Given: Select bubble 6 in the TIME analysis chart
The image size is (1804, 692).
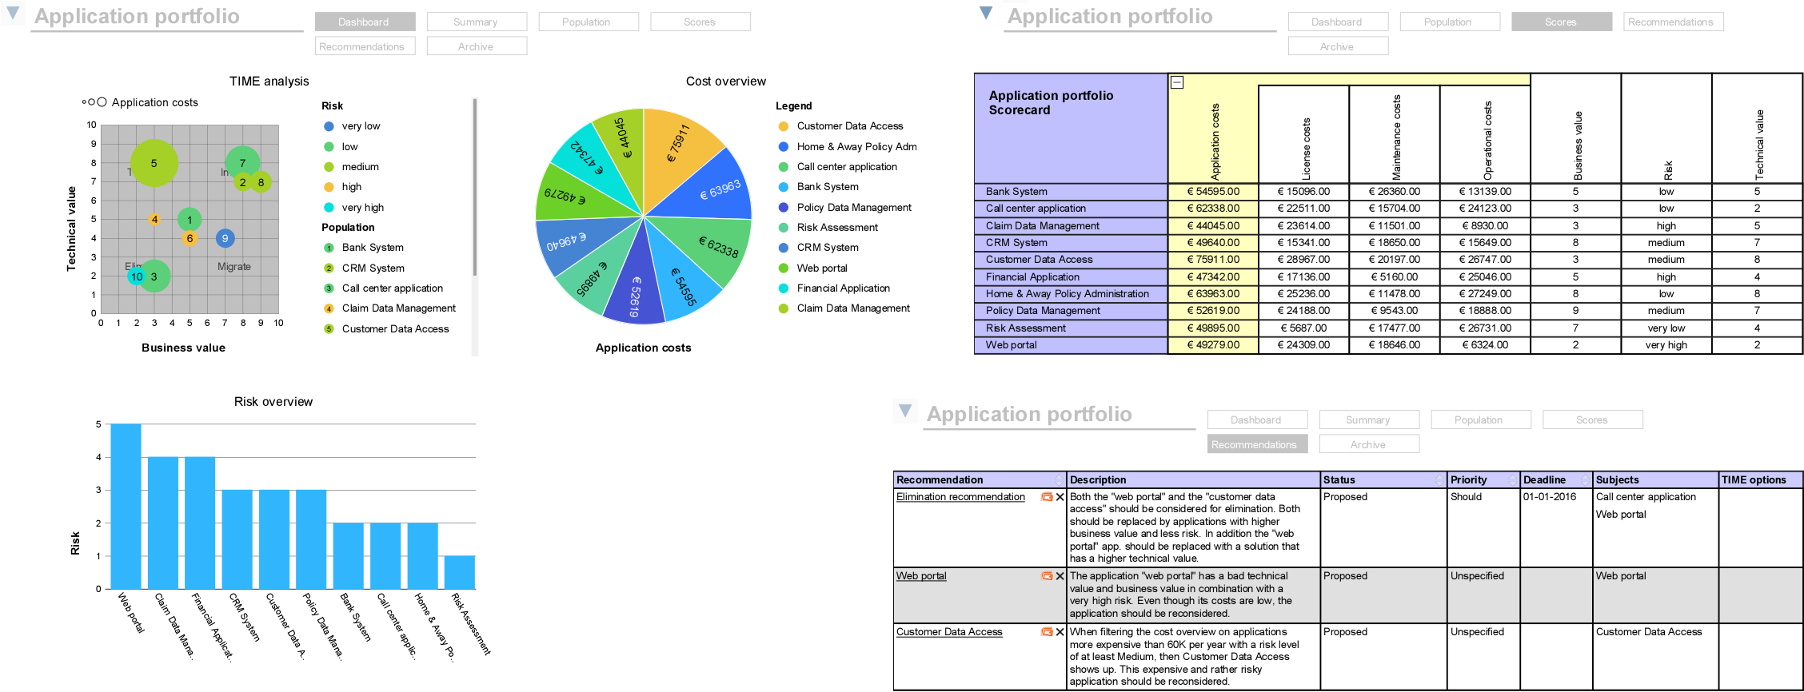Looking at the screenshot, I should tap(190, 238).
